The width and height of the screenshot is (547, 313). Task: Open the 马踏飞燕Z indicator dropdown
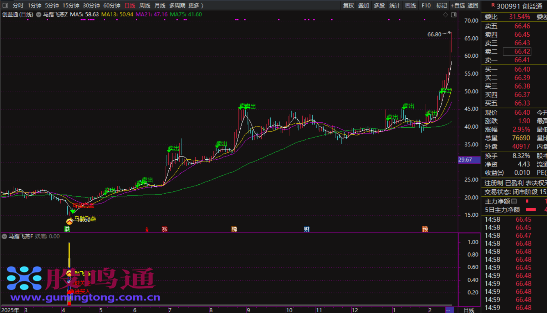point(39,15)
